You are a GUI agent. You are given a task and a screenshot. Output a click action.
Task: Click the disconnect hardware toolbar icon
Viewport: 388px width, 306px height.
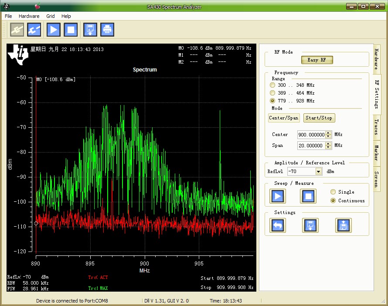click(34, 30)
